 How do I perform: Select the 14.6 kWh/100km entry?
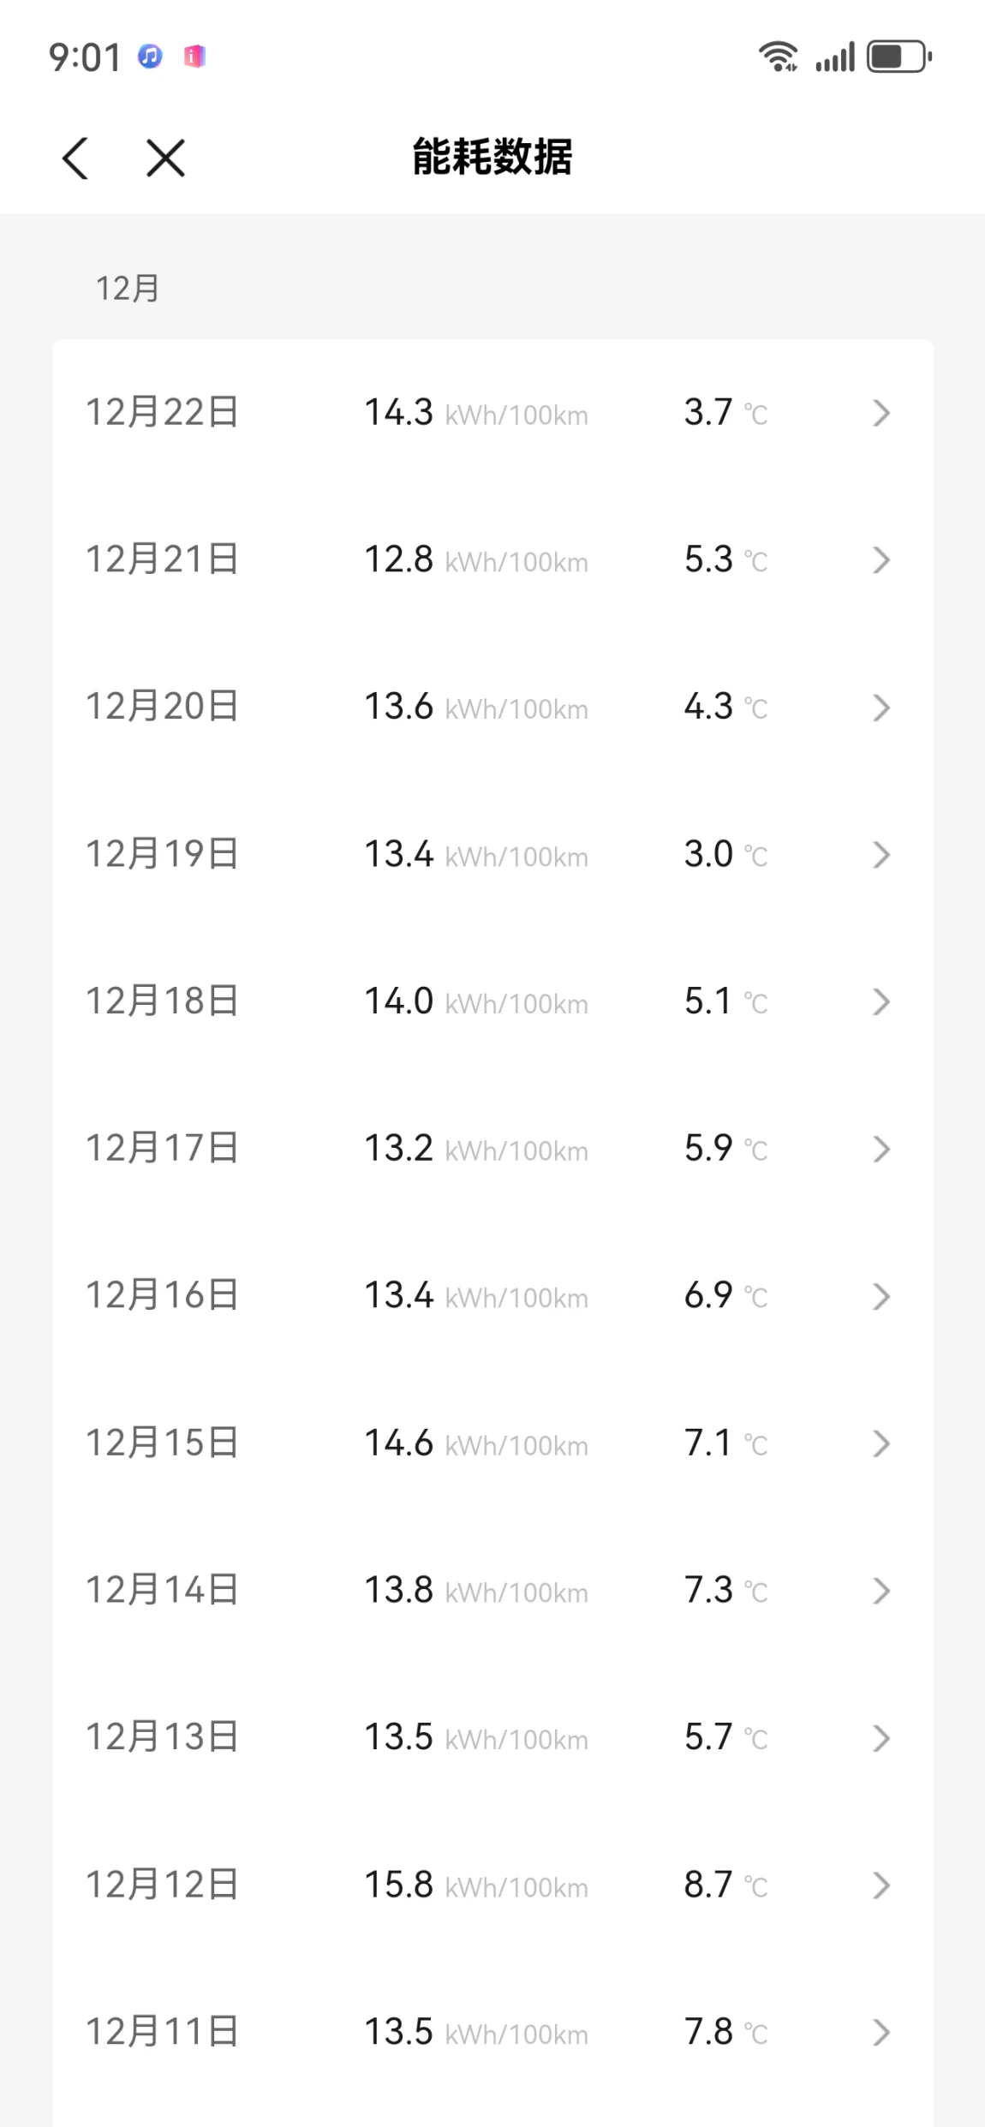[476, 1443]
